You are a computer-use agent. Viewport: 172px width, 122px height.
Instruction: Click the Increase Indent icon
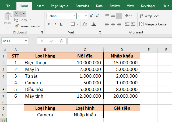(133, 24)
